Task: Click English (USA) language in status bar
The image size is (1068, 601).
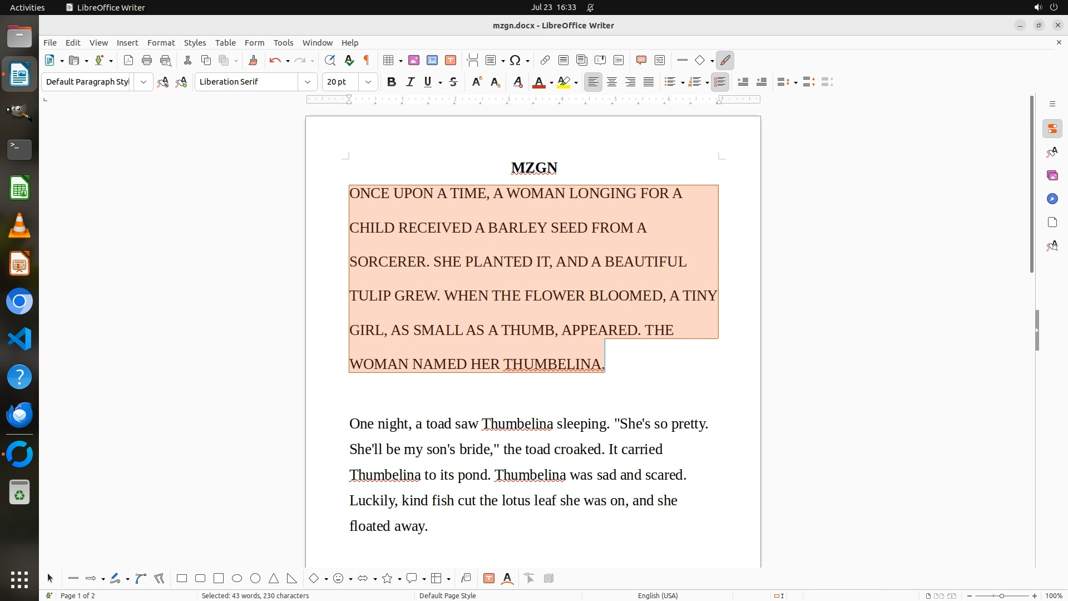Action: pyautogui.click(x=657, y=595)
